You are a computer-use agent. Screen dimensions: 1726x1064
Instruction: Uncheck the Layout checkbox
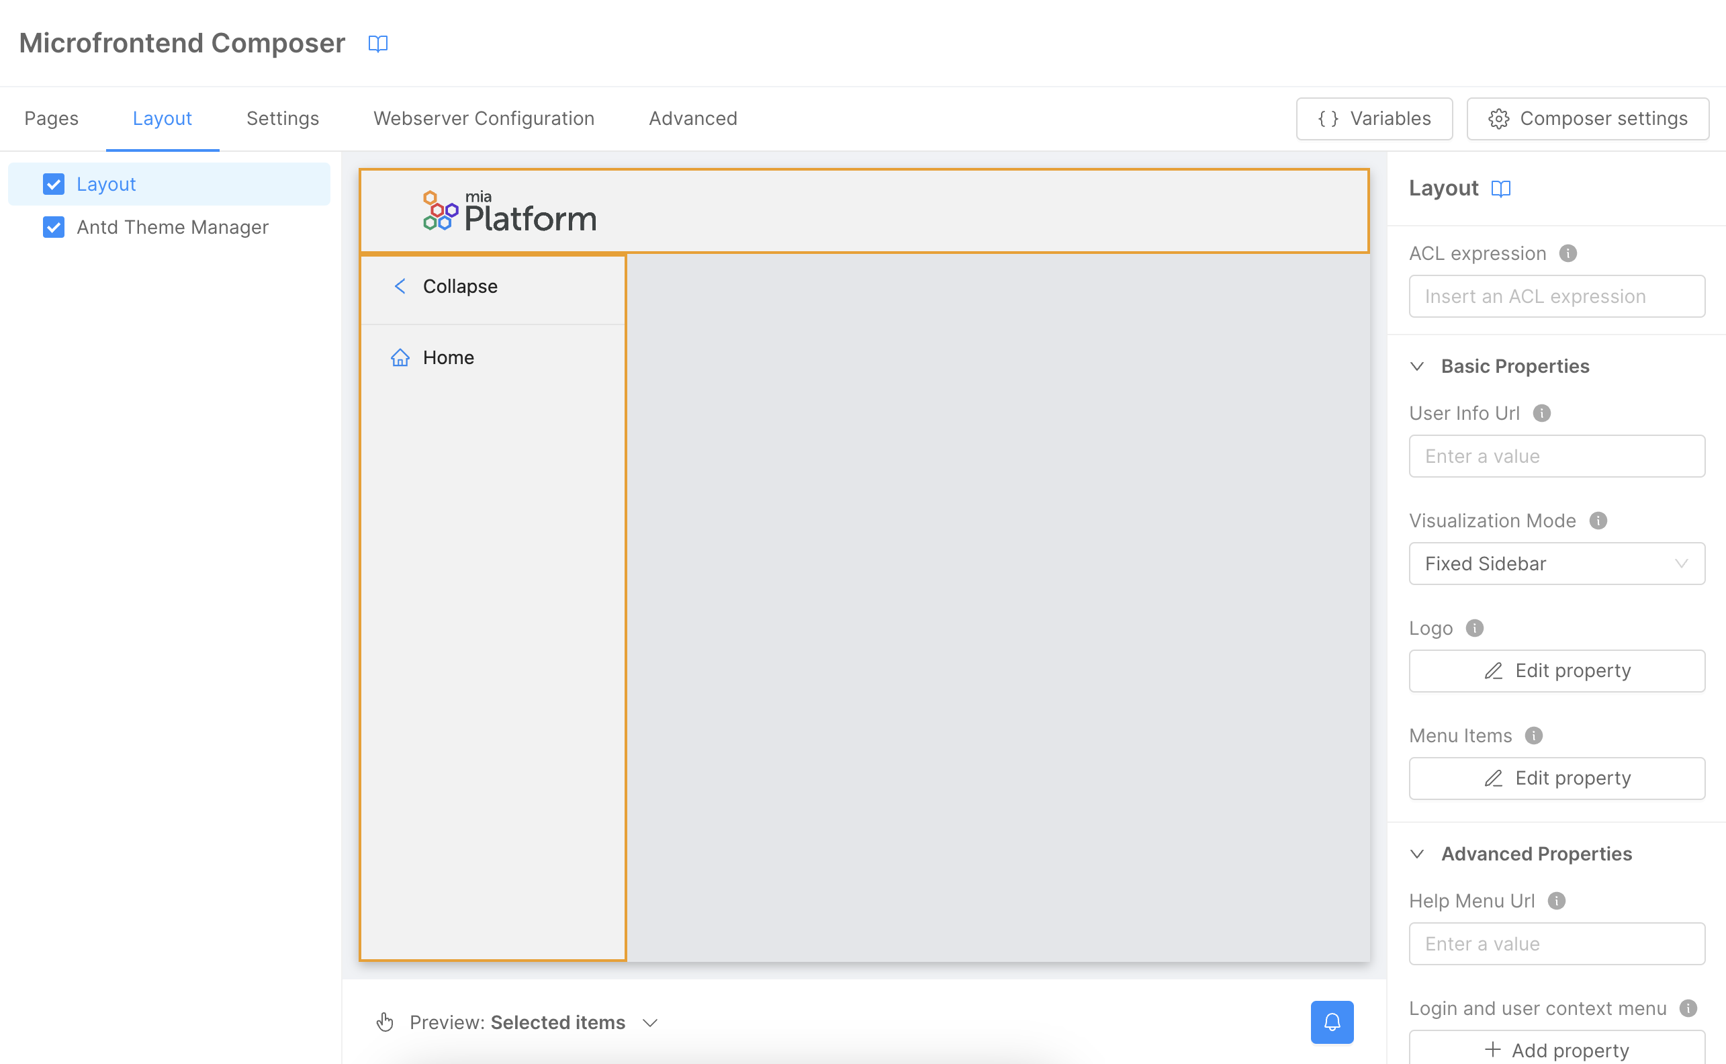54,183
